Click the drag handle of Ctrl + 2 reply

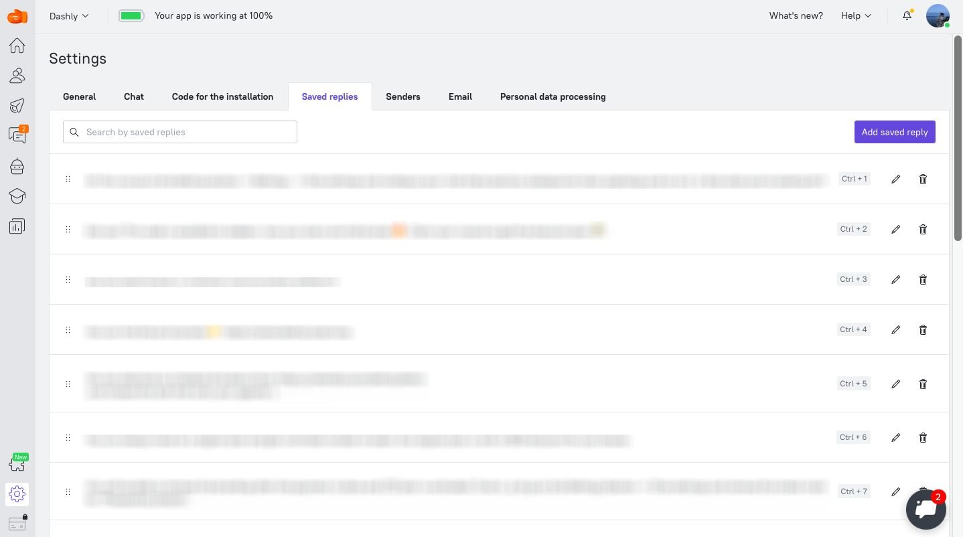pos(68,229)
